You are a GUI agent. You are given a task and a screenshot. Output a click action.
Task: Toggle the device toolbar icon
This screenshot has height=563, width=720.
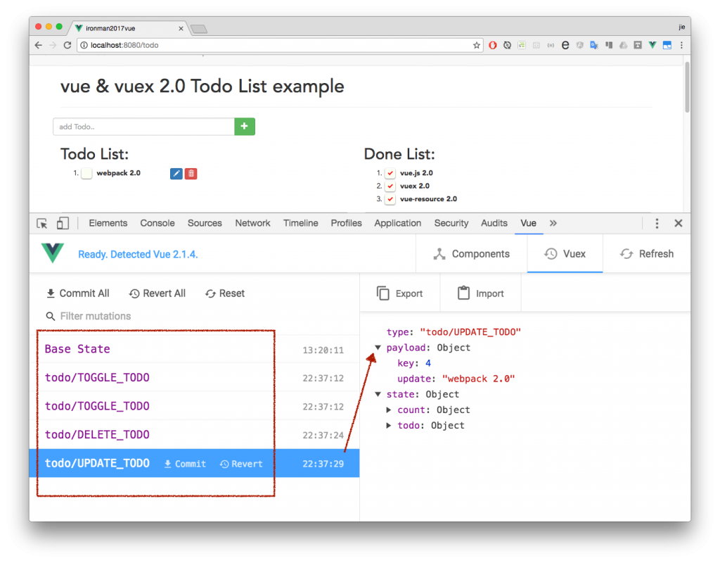[63, 223]
